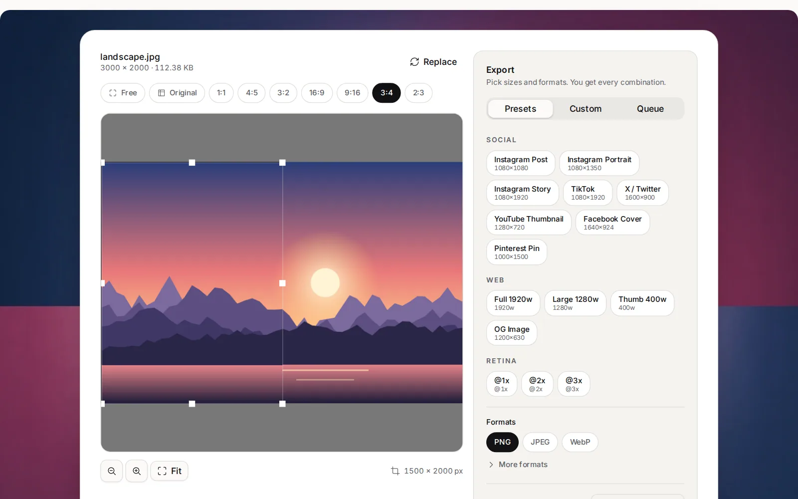798x499 pixels.
Task: Select the PNG format
Action: (502, 442)
